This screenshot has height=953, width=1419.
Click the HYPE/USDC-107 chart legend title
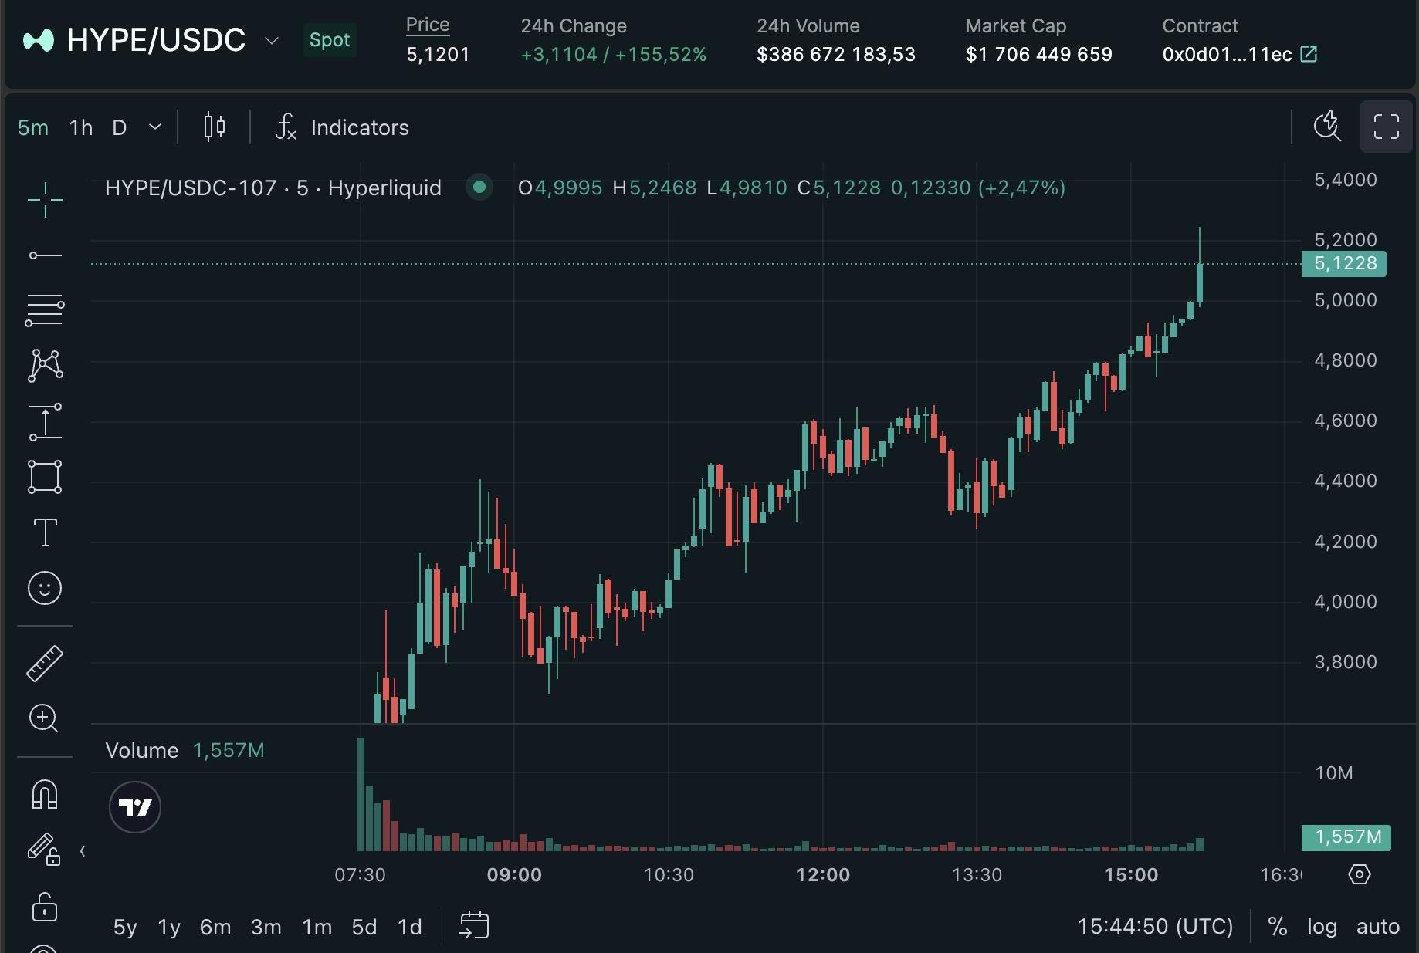coord(273,188)
